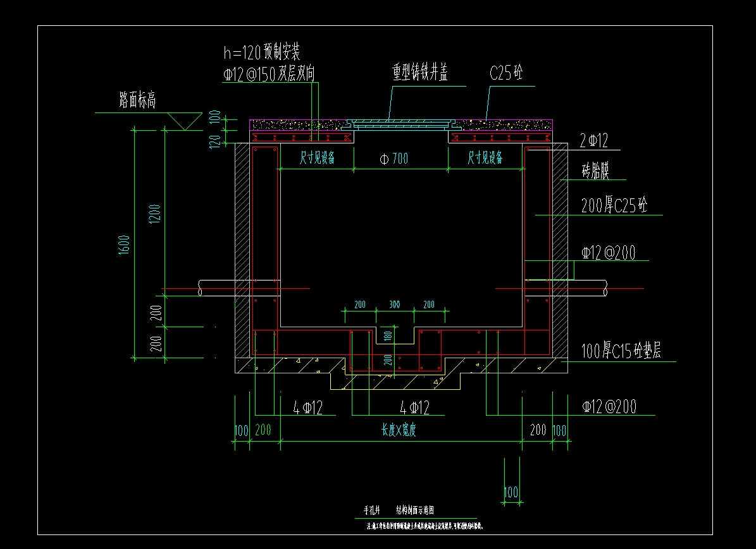Click the small note line under title
This screenshot has height=549, width=756.
[x=424, y=526]
